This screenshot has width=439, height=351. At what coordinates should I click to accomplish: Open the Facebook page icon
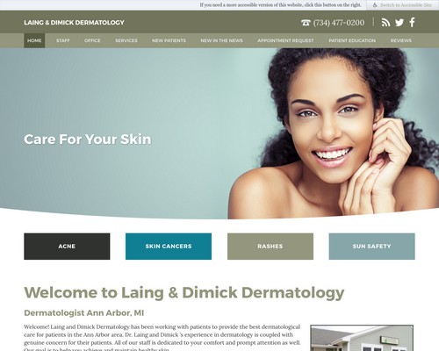pos(412,22)
